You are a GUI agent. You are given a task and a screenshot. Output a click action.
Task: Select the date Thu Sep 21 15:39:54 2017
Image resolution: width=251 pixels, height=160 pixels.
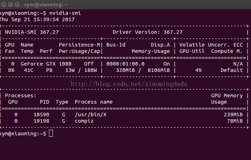point(37,19)
